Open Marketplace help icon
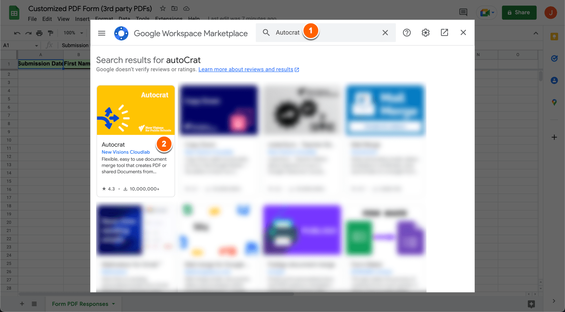The width and height of the screenshot is (565, 312). [407, 33]
